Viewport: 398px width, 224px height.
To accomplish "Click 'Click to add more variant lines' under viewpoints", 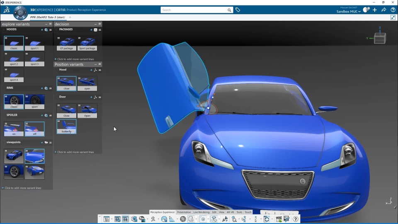I will pos(23,188).
